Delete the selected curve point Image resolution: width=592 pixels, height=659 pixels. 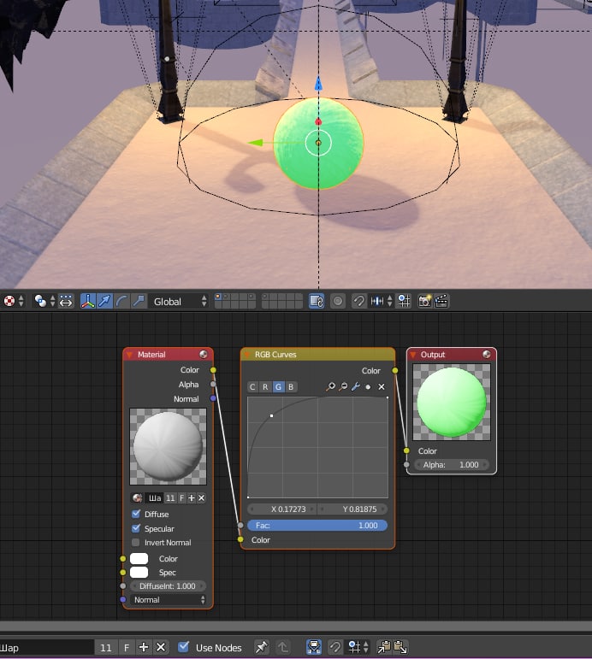coord(382,386)
